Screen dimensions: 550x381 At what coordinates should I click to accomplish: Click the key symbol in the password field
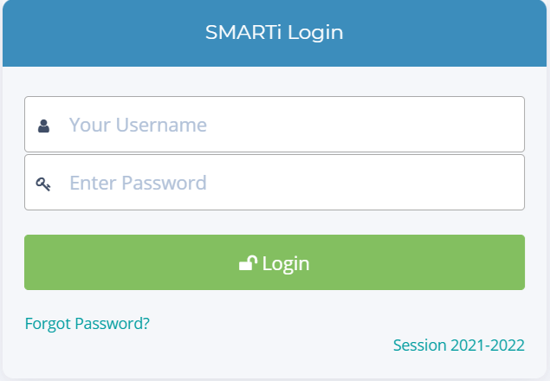(43, 184)
